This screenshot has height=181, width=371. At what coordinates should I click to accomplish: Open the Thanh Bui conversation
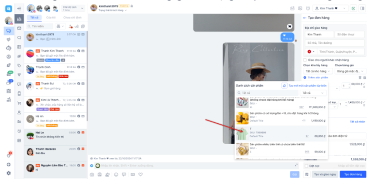55,88
